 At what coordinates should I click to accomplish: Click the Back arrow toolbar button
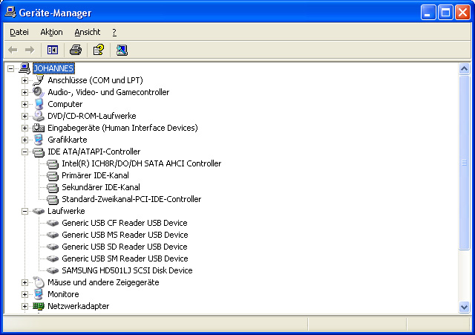(13, 50)
